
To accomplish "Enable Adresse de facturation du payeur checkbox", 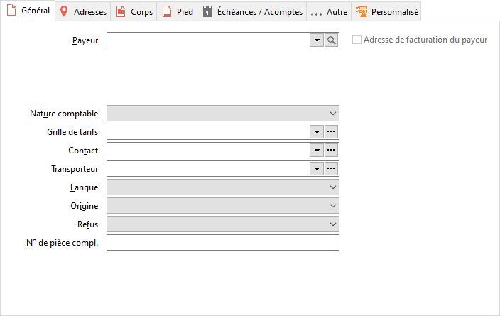I will (x=357, y=40).
